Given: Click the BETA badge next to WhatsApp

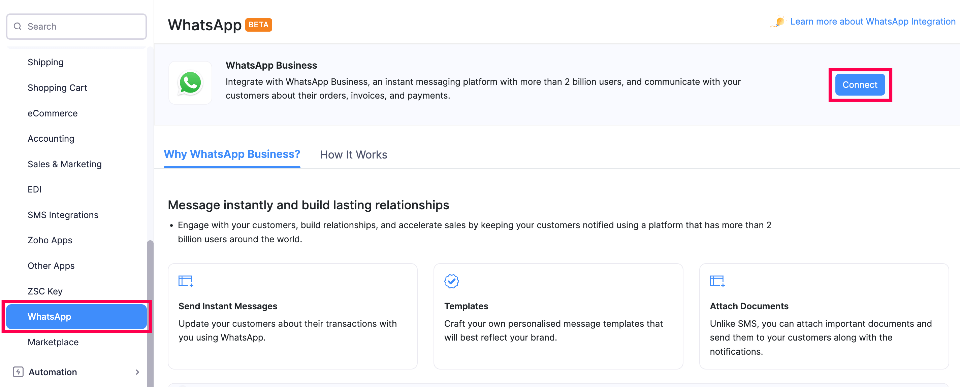Looking at the screenshot, I should (258, 25).
